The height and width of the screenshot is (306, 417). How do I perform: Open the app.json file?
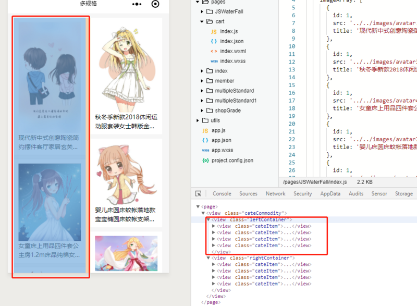point(221,140)
